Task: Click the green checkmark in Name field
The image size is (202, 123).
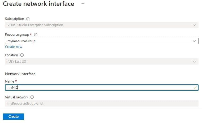Action: tap(195, 88)
